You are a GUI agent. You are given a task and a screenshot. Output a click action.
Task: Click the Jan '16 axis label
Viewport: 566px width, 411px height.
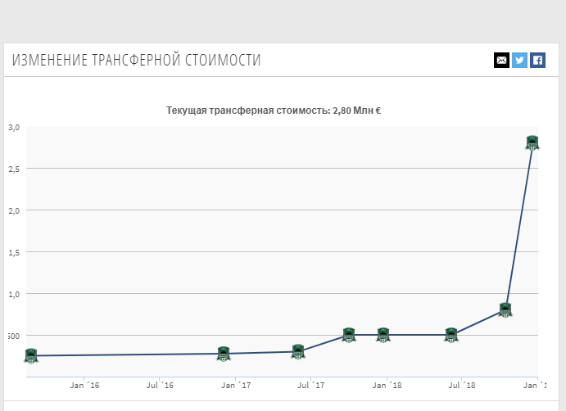point(84,386)
